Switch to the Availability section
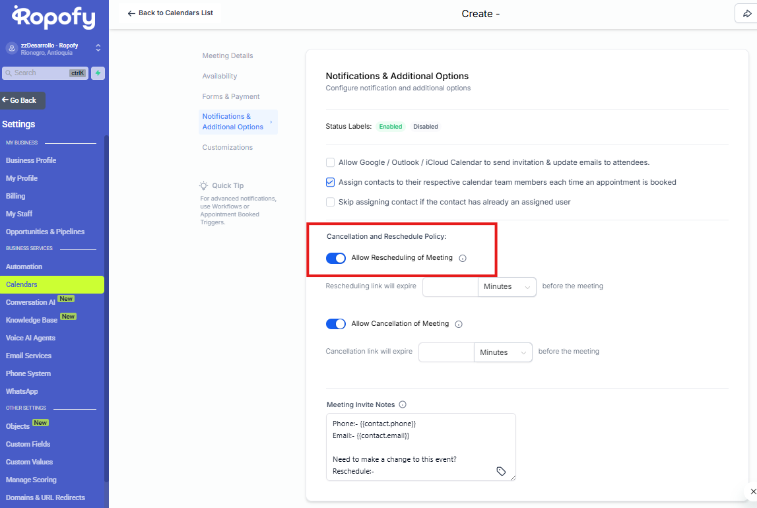 pyautogui.click(x=220, y=77)
